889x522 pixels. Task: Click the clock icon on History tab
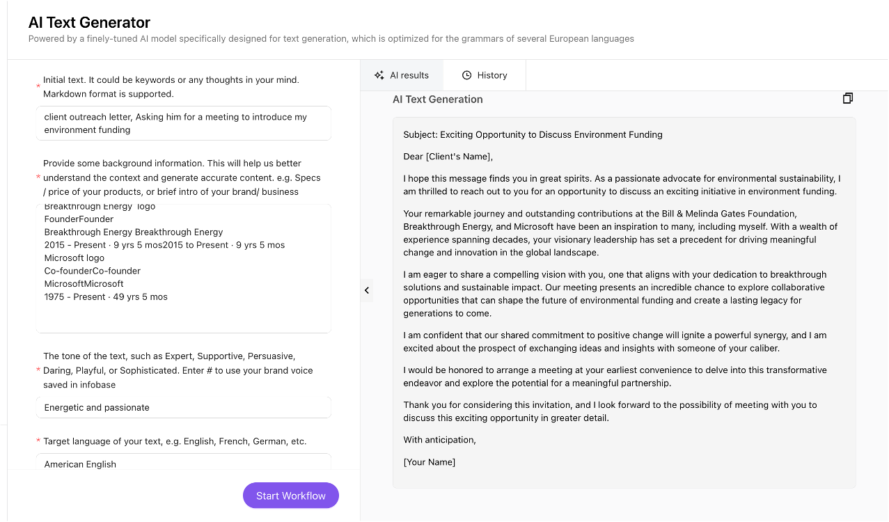pos(466,75)
